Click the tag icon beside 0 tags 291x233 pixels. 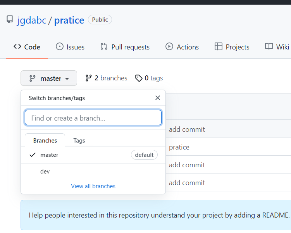(x=139, y=78)
